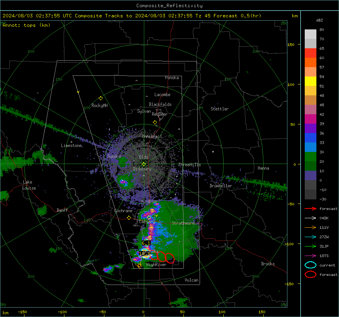
Task: Click the Didsbury town label
Action: 142,169
